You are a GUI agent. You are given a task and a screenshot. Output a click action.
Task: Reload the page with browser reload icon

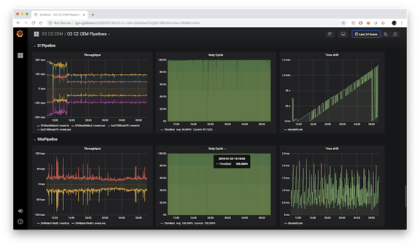click(33, 23)
